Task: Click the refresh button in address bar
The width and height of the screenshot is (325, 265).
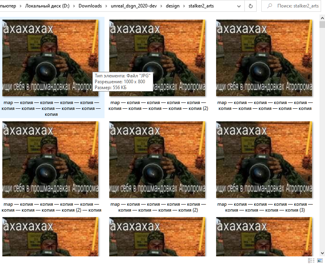Action: tap(251, 6)
